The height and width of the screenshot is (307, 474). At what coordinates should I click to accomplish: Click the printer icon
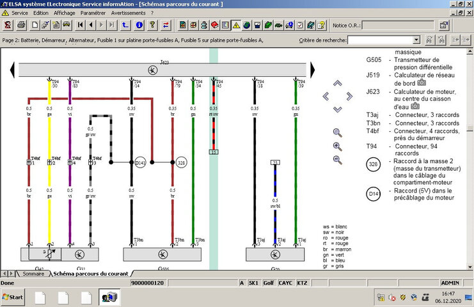tap(21, 25)
